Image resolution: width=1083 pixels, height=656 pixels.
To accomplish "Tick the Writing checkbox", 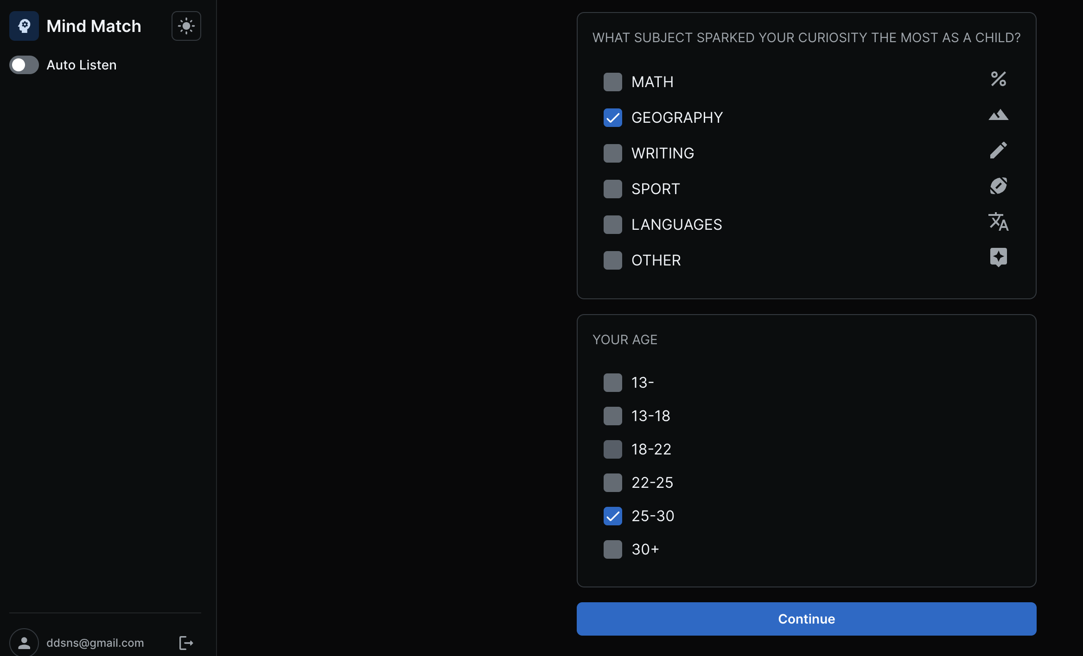I will pyautogui.click(x=612, y=153).
